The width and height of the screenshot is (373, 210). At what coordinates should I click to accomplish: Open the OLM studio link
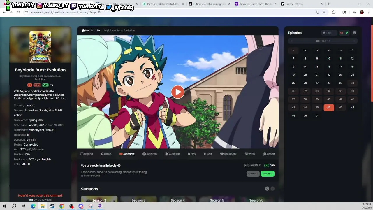pyautogui.click(x=28, y=155)
